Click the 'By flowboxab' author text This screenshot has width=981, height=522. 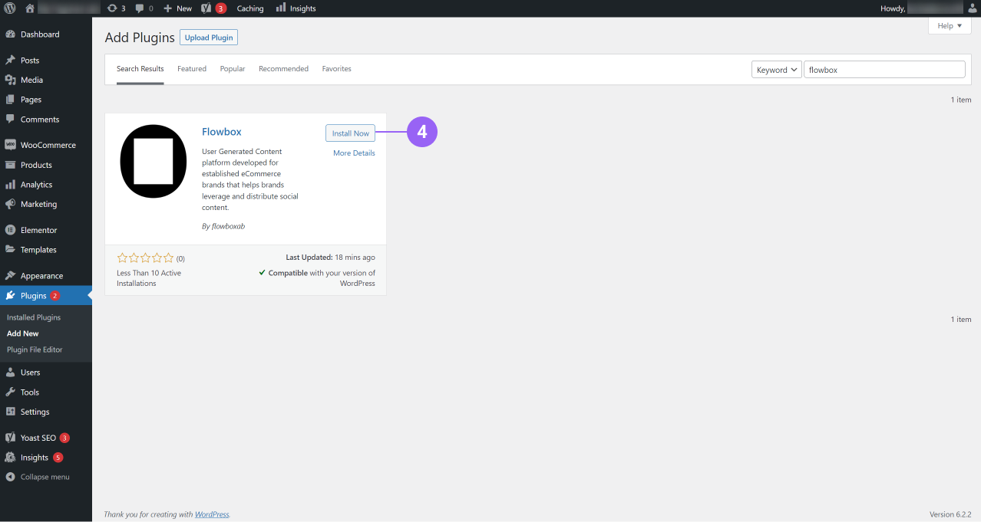[223, 226]
